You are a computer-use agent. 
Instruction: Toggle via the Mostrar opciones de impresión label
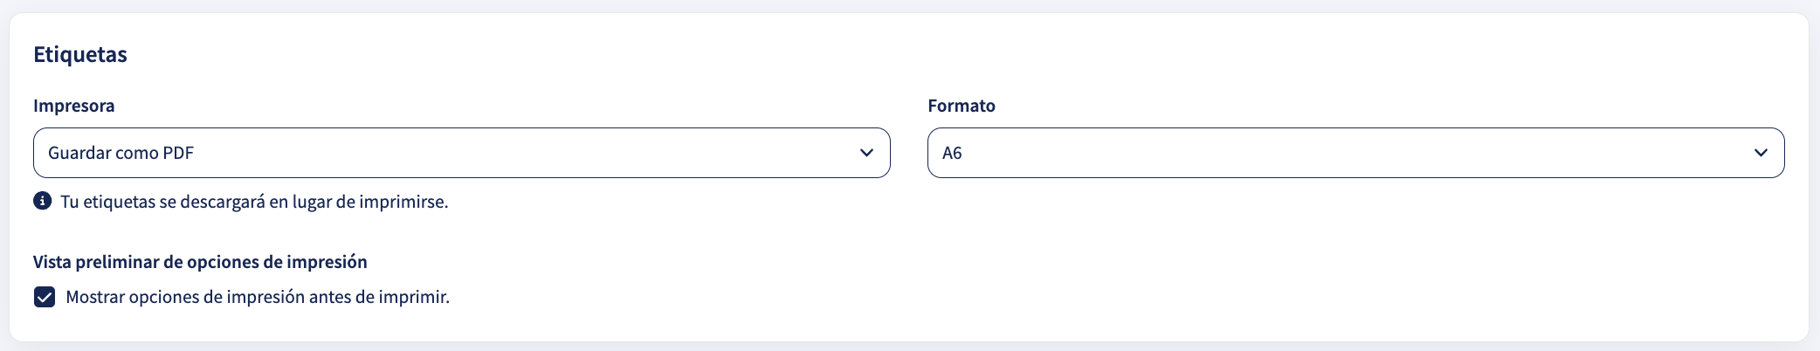tap(258, 297)
